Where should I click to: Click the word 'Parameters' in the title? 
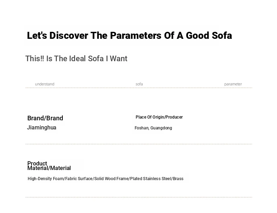(136, 35)
